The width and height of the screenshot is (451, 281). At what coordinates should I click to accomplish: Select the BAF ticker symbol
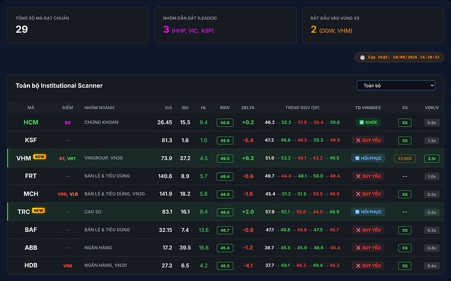pyautogui.click(x=31, y=230)
